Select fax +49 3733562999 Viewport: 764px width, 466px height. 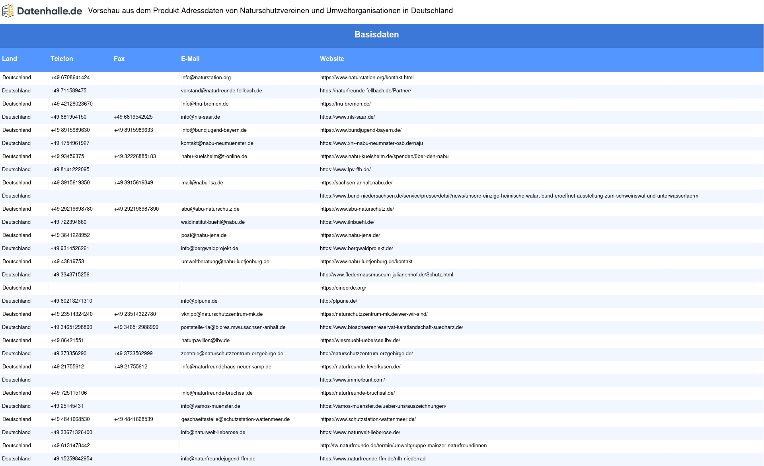point(133,354)
